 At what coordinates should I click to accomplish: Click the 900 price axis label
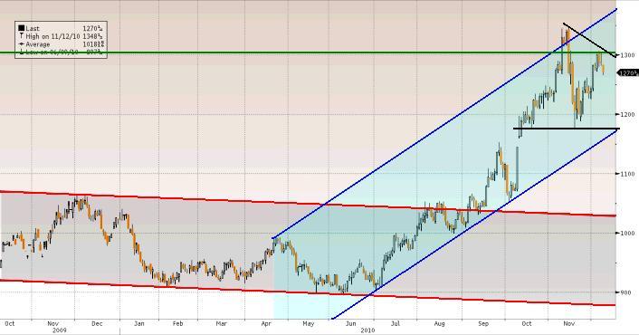coord(625,292)
